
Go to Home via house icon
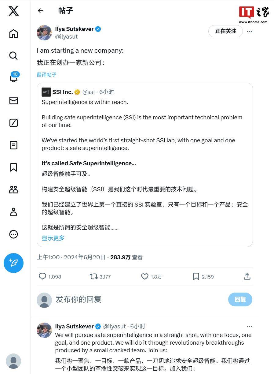pos(13,33)
